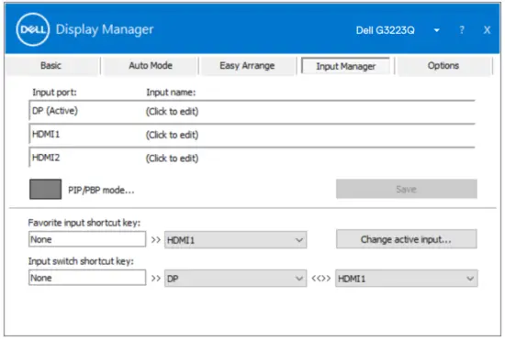
Task: Select the HDMI2 port label
Action: 46,158
